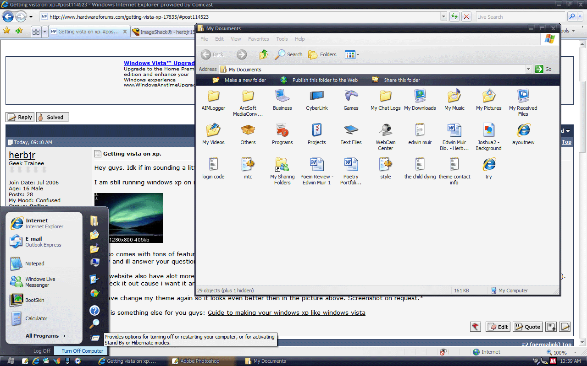The image size is (587, 366).
Task: Click Make a new folder task
Action: tap(239, 80)
